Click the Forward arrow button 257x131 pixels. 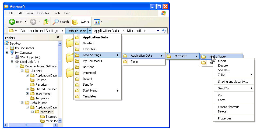(33, 22)
